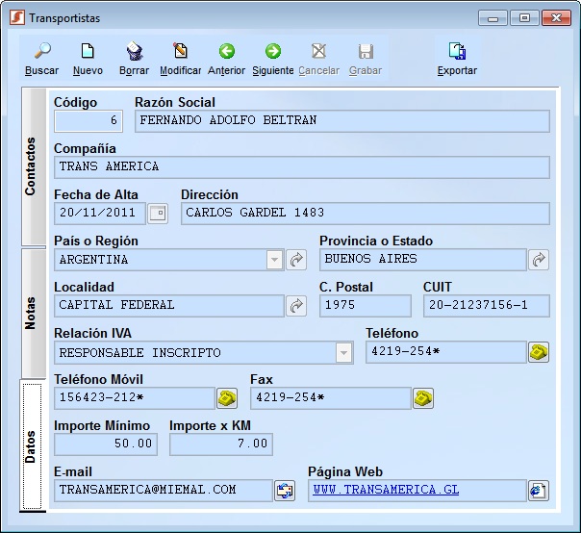The width and height of the screenshot is (581, 533).
Task: Select the Datos tab
Action: point(33,446)
